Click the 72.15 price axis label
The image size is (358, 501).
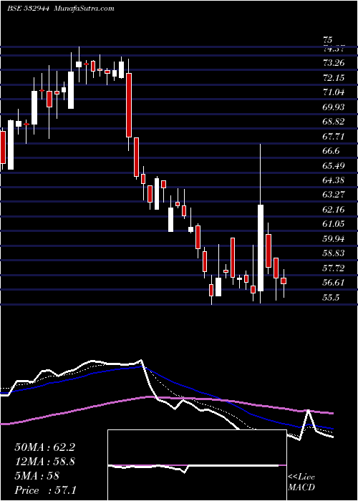pyautogui.click(x=334, y=77)
